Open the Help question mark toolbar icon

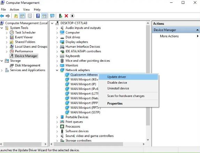click(x=38, y=16)
